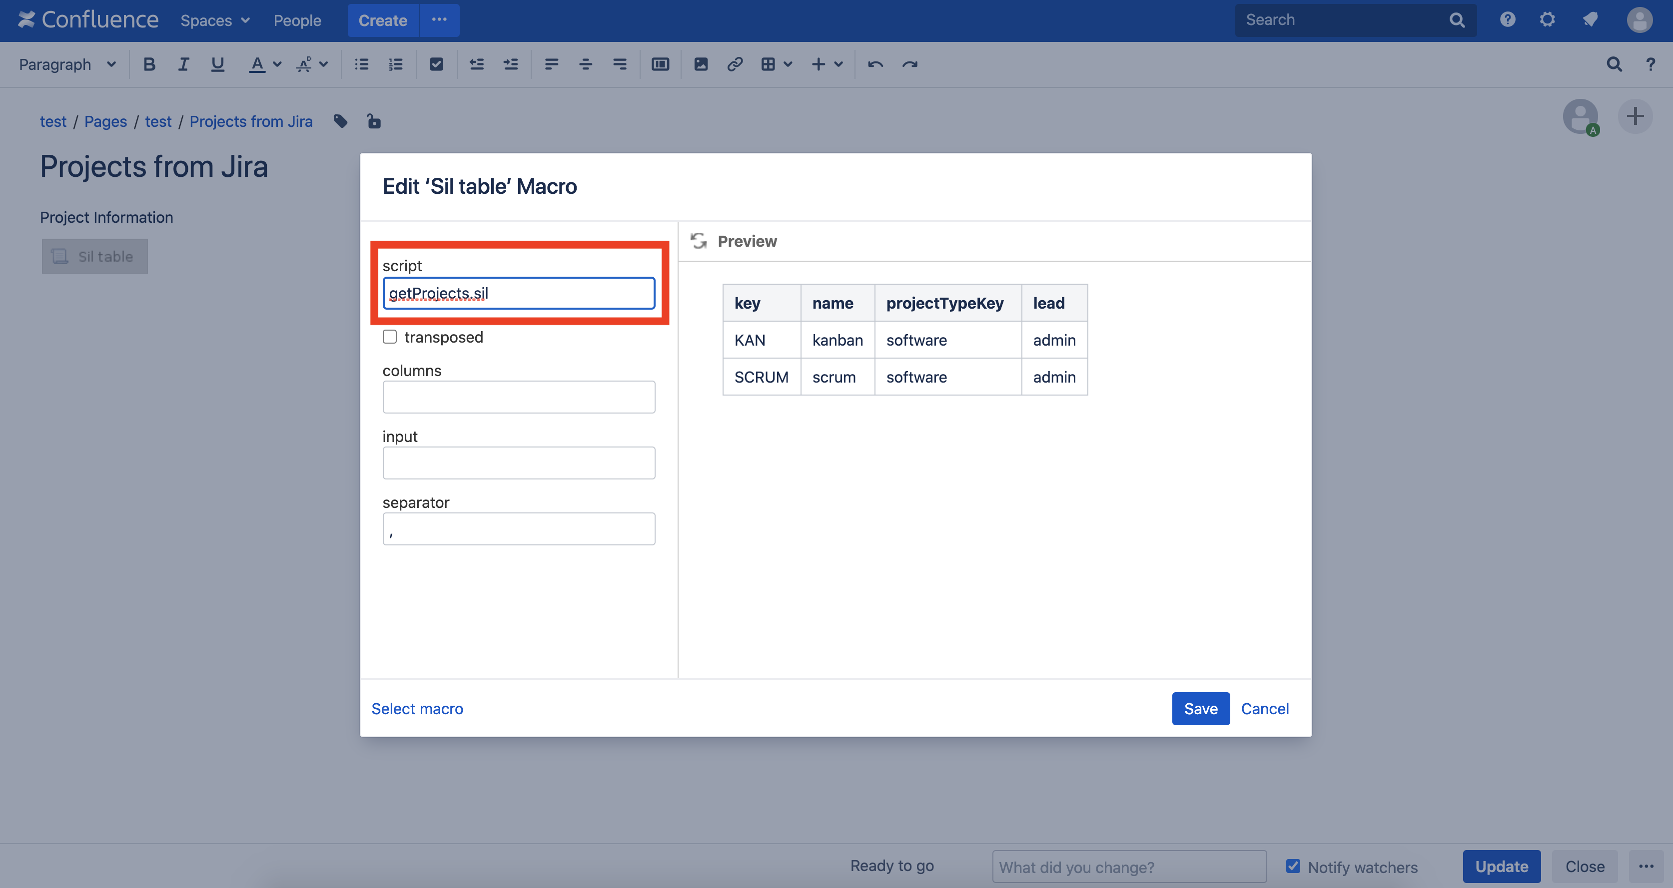Open the table insert dropdown

point(777,64)
